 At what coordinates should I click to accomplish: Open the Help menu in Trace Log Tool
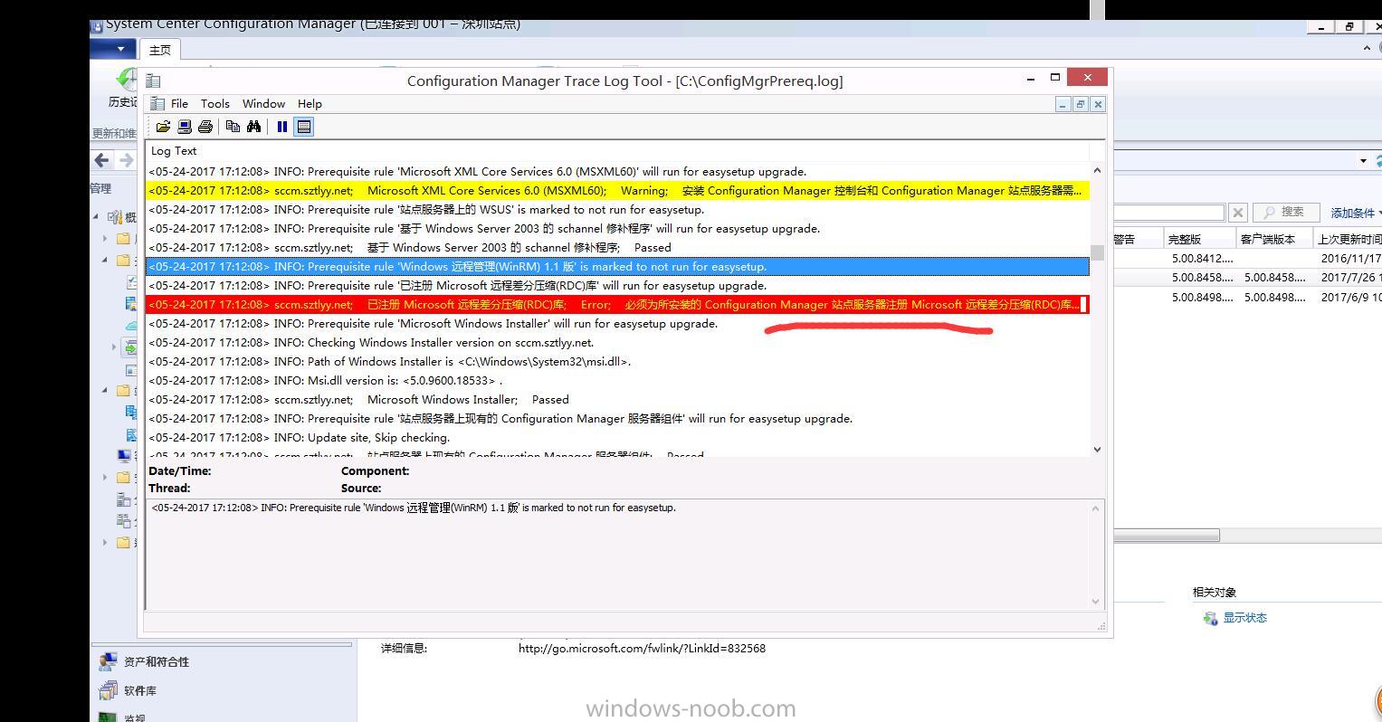(x=310, y=104)
